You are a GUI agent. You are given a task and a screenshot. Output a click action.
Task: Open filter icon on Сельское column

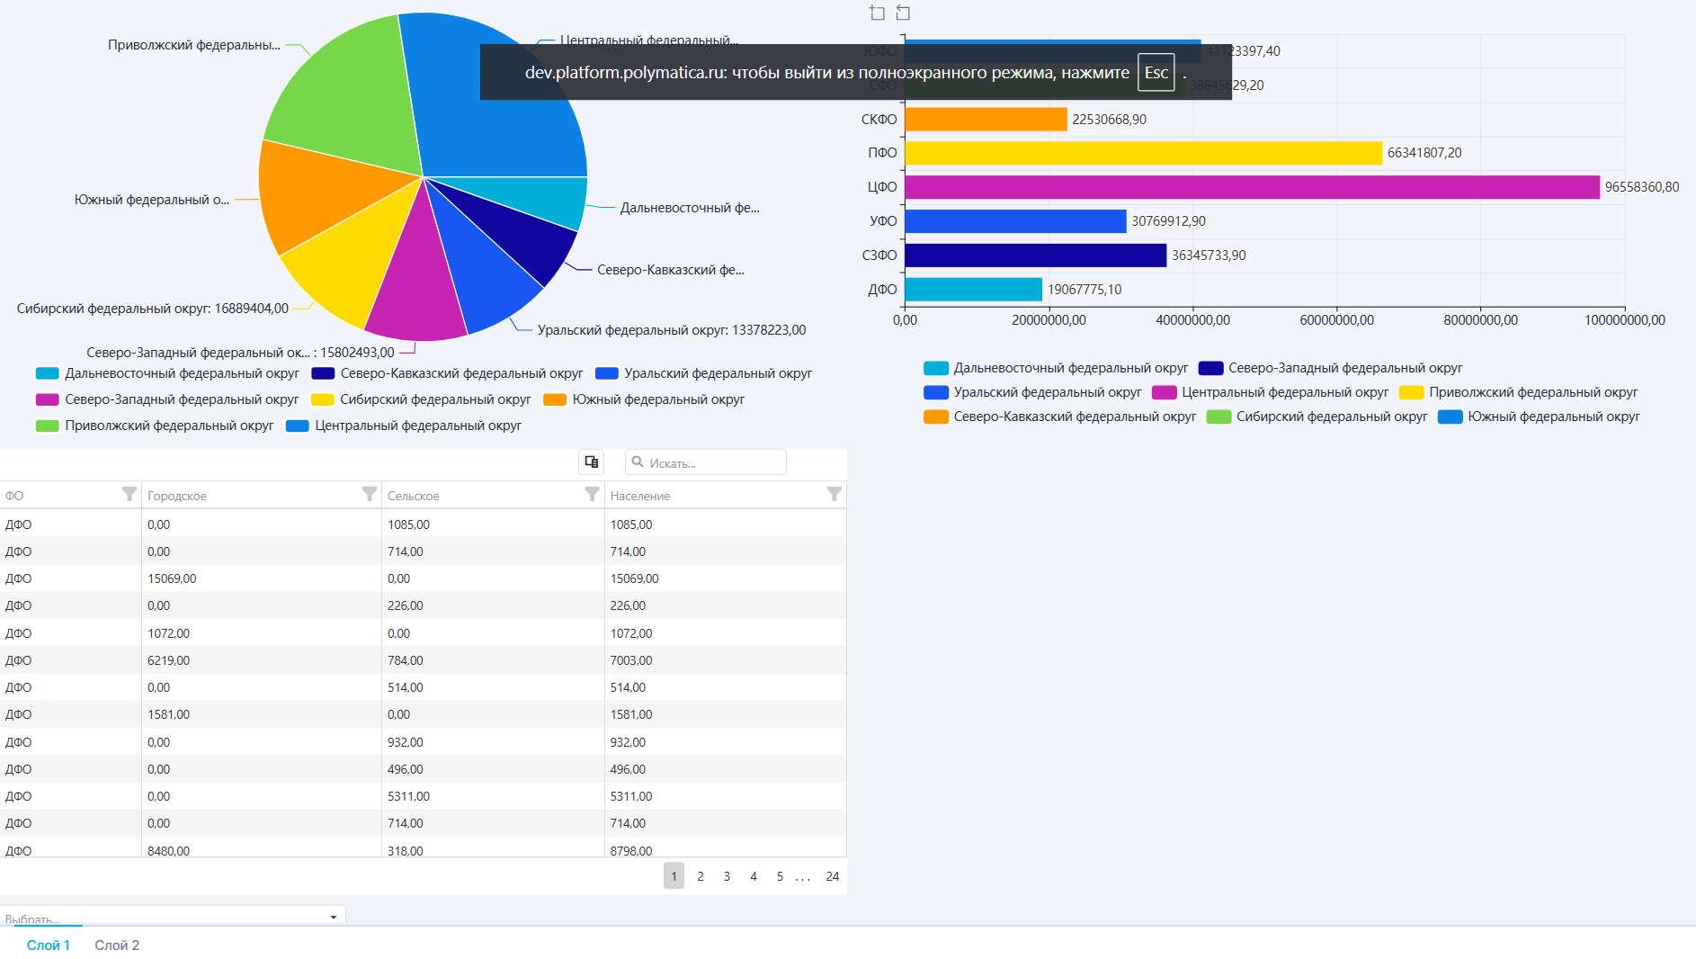point(592,494)
